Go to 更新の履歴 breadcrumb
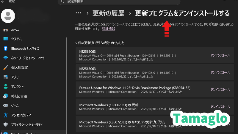238x134 pixels. (108, 13)
